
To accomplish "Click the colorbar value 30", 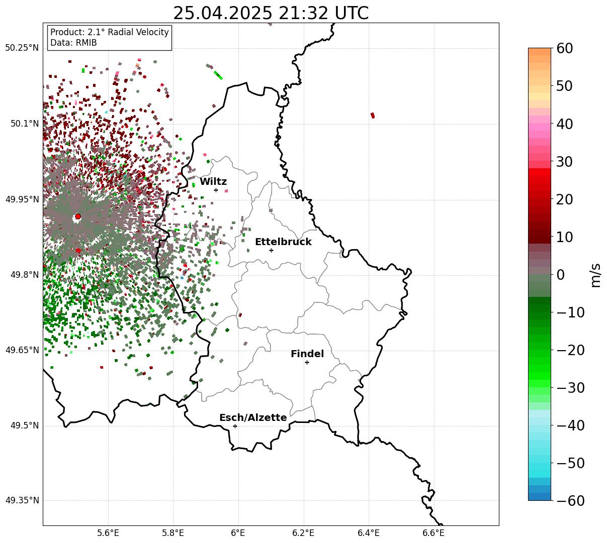I will pos(565,162).
